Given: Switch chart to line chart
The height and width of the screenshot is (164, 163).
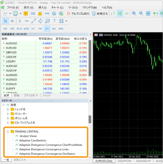Looking at the screenshot, I should [127, 14].
